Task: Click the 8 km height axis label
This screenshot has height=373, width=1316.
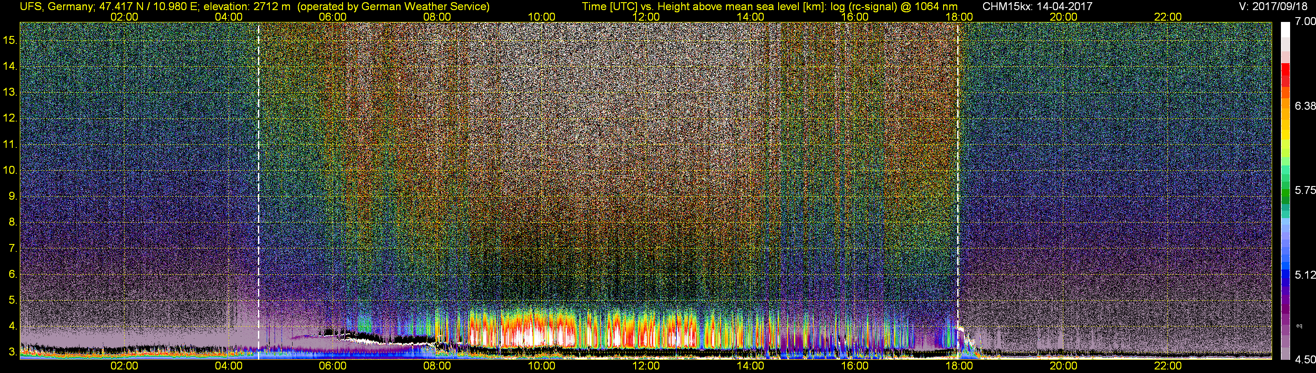Action: point(13,222)
